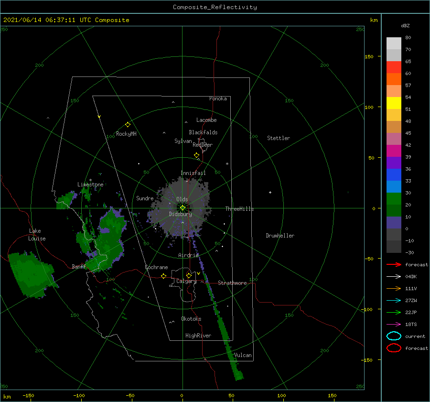Viewport: 430px width, 402px height.
Task: Click the green 22JP arrow in legend
Action: 394,312
